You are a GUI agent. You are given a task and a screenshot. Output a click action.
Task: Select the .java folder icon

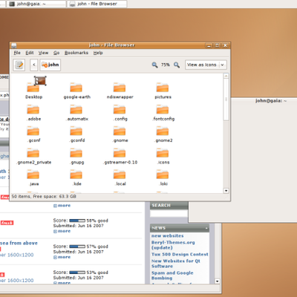(x=33, y=174)
